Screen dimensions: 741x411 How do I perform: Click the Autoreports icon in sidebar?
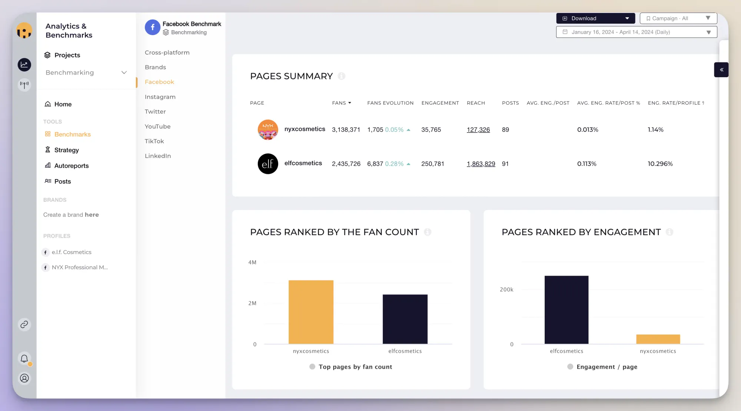[47, 165]
